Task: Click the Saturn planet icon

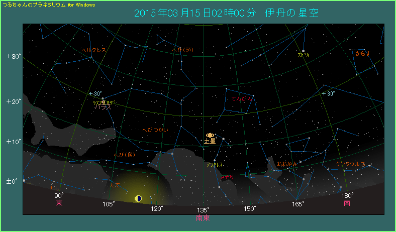Action: [210, 135]
